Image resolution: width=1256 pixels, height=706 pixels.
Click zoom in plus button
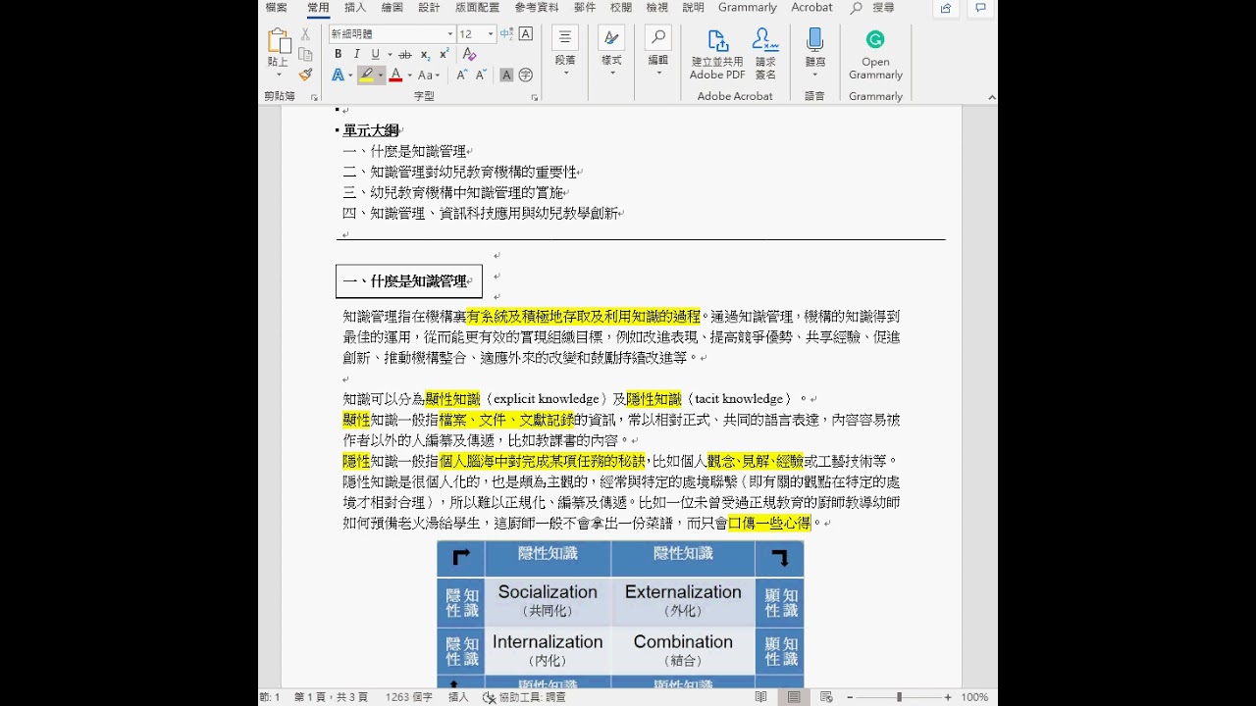(x=948, y=697)
